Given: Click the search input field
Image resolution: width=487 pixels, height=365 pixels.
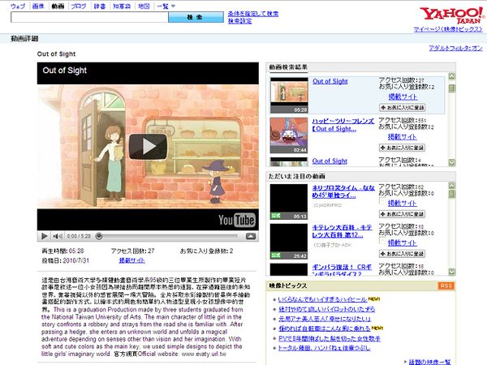Looking at the screenshot, I should click(x=89, y=17).
